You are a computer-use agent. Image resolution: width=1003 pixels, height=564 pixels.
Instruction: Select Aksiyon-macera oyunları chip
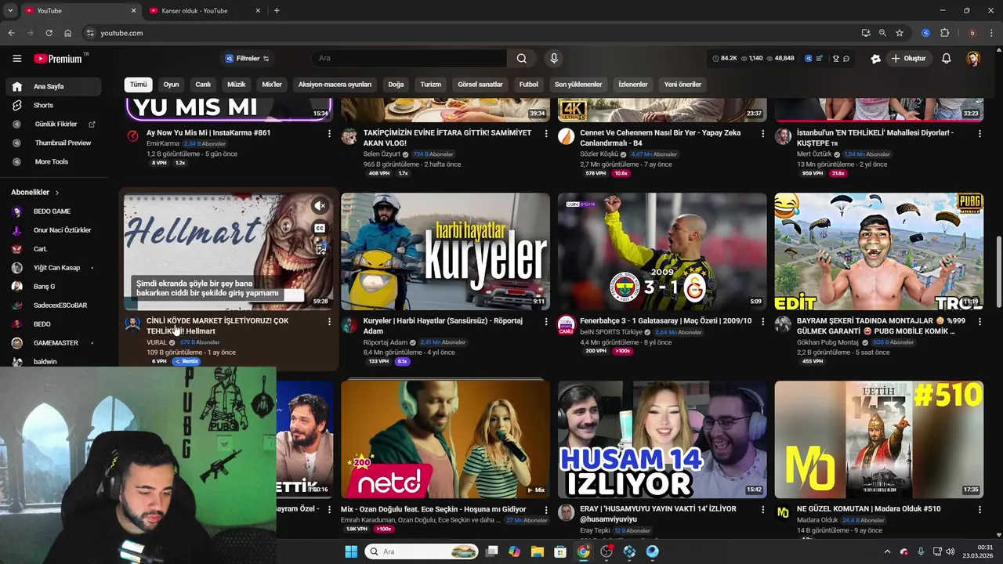pyautogui.click(x=335, y=85)
